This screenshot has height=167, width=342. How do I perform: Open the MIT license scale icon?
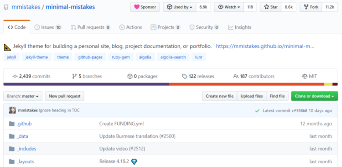pyautogui.click(x=305, y=76)
